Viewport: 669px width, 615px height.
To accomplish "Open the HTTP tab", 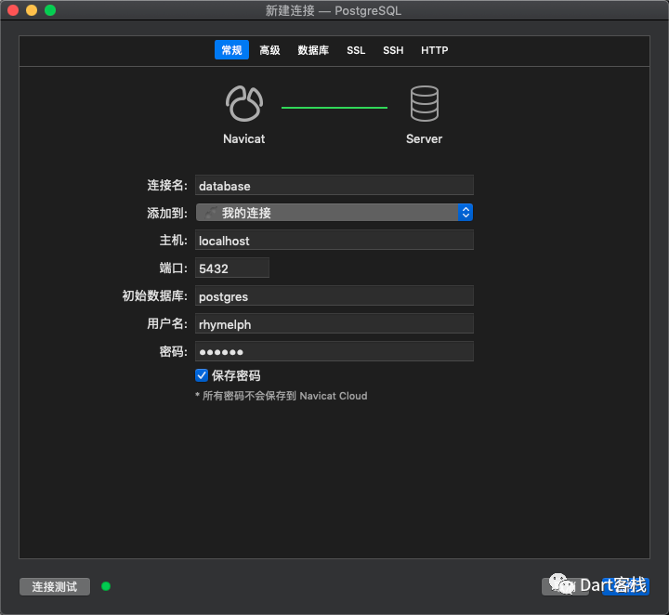I will [434, 50].
